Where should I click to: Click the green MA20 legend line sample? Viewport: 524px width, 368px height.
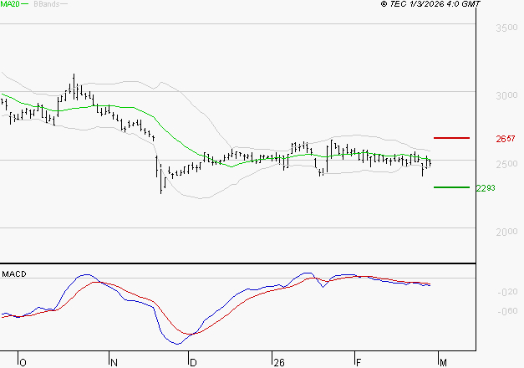point(24,4)
